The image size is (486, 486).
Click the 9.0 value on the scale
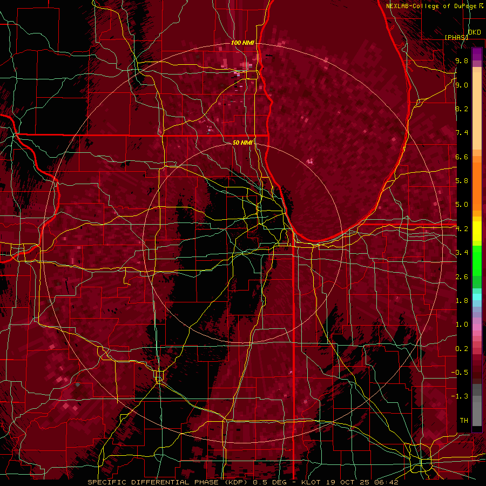pos(462,85)
